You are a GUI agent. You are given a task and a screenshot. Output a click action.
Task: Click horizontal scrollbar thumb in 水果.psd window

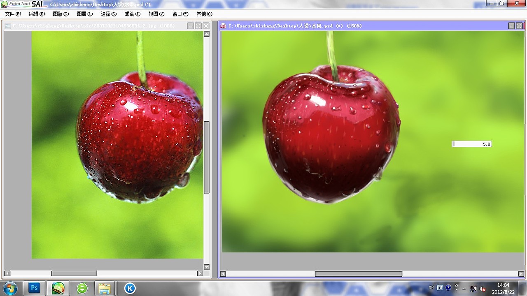pyautogui.click(x=359, y=274)
